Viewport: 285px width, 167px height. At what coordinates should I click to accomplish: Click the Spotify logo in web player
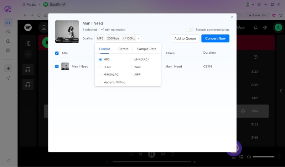28,27
